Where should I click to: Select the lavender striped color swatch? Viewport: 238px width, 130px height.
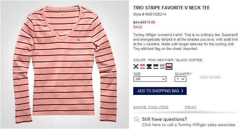tap(162, 66)
